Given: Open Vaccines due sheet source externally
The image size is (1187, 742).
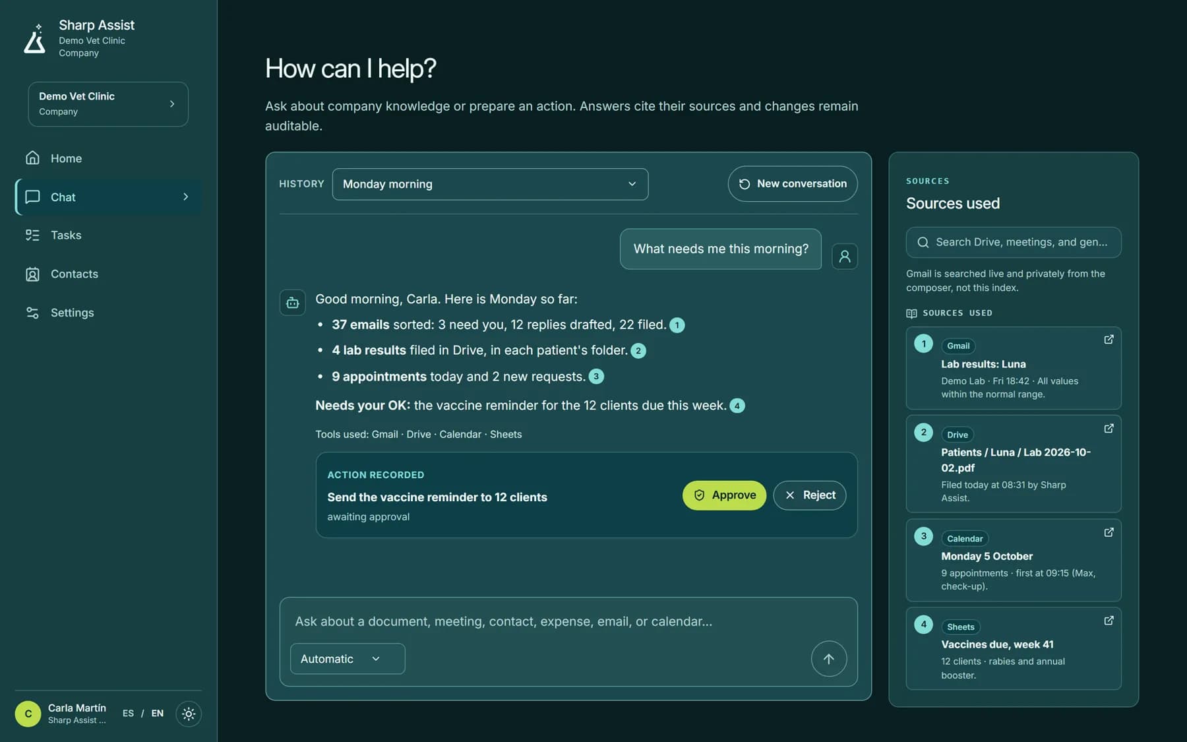Looking at the screenshot, I should [1109, 621].
